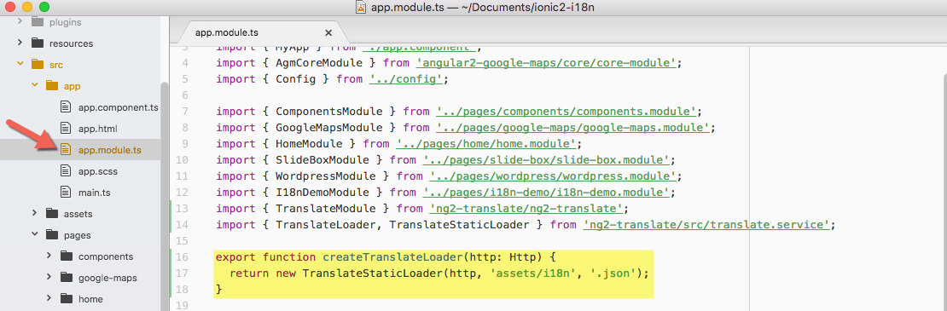Viewport: 947px width, 311px height.
Task: Click the src folder icon
Action: coord(38,64)
